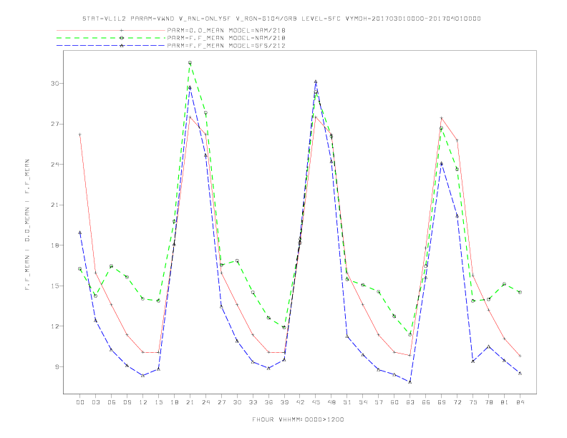Click x-axis forecast hour 57
The height and width of the screenshot is (438, 567).
tap(379, 402)
